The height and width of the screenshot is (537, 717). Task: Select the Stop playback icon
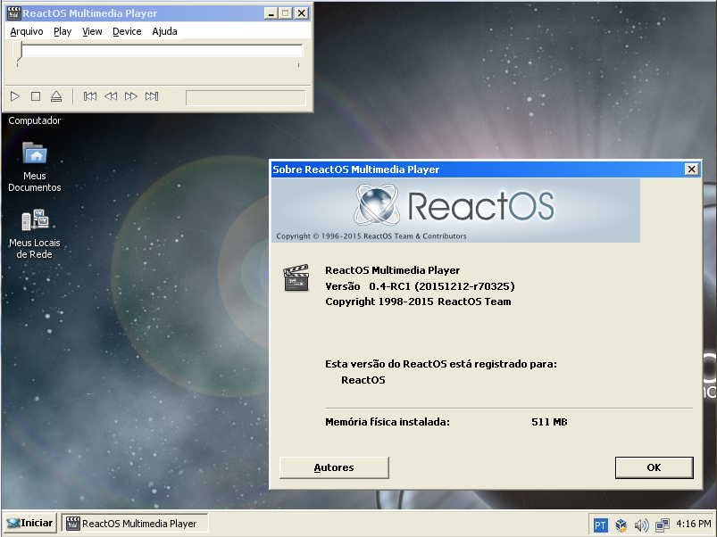(x=36, y=96)
